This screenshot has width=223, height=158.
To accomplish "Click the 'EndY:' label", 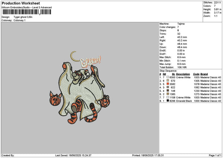I will coord(163,54).
